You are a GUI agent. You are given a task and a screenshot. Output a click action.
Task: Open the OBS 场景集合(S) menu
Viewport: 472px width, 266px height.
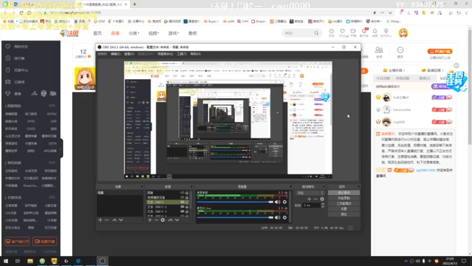click(x=165, y=54)
